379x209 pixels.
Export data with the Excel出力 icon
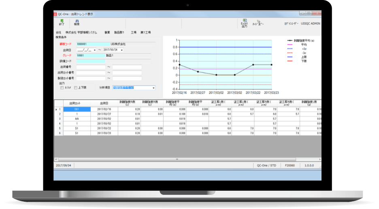[244, 23]
